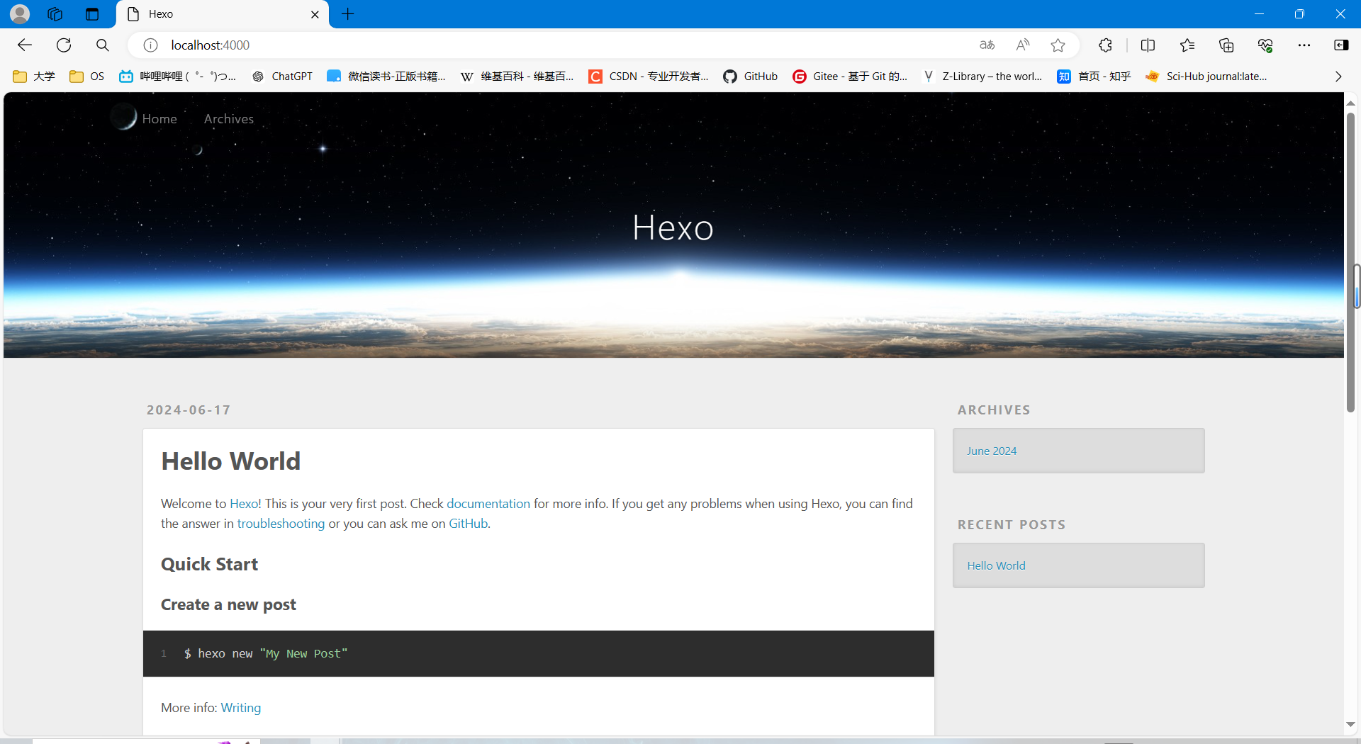Open the GitHub link in post body

[469, 524]
